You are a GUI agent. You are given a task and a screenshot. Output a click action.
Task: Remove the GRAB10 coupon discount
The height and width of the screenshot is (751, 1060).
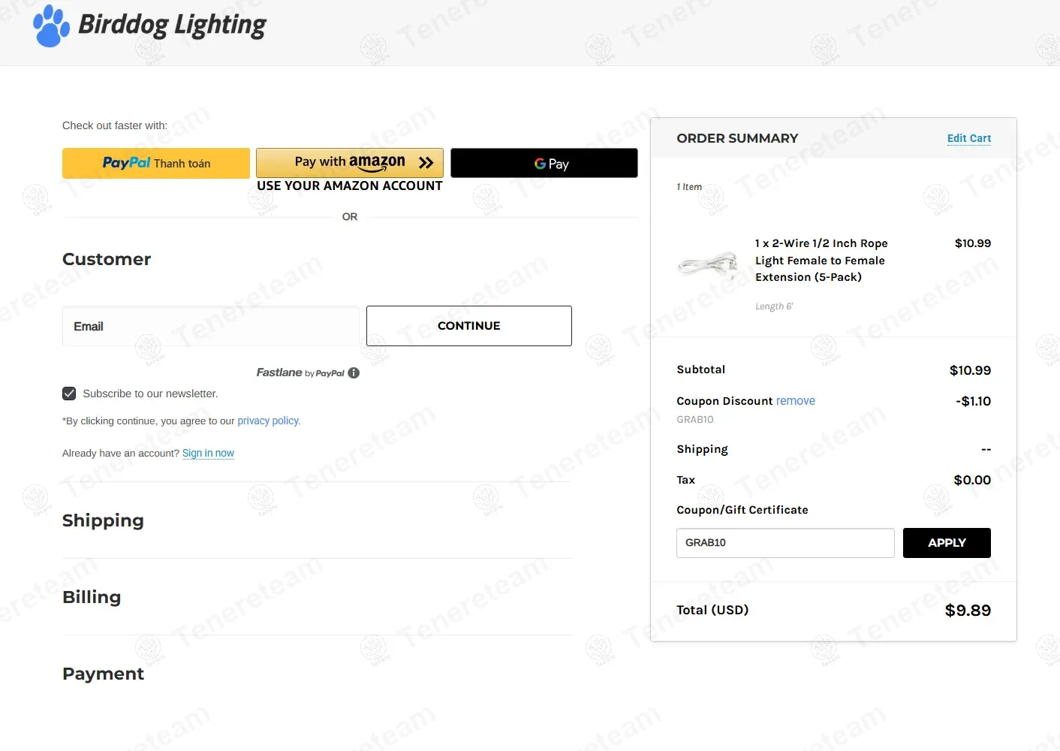795,401
